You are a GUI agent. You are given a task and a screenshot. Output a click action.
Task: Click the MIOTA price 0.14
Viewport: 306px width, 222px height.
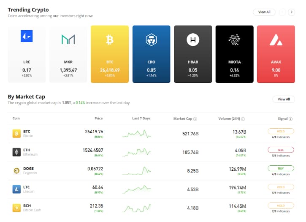(x=234, y=70)
